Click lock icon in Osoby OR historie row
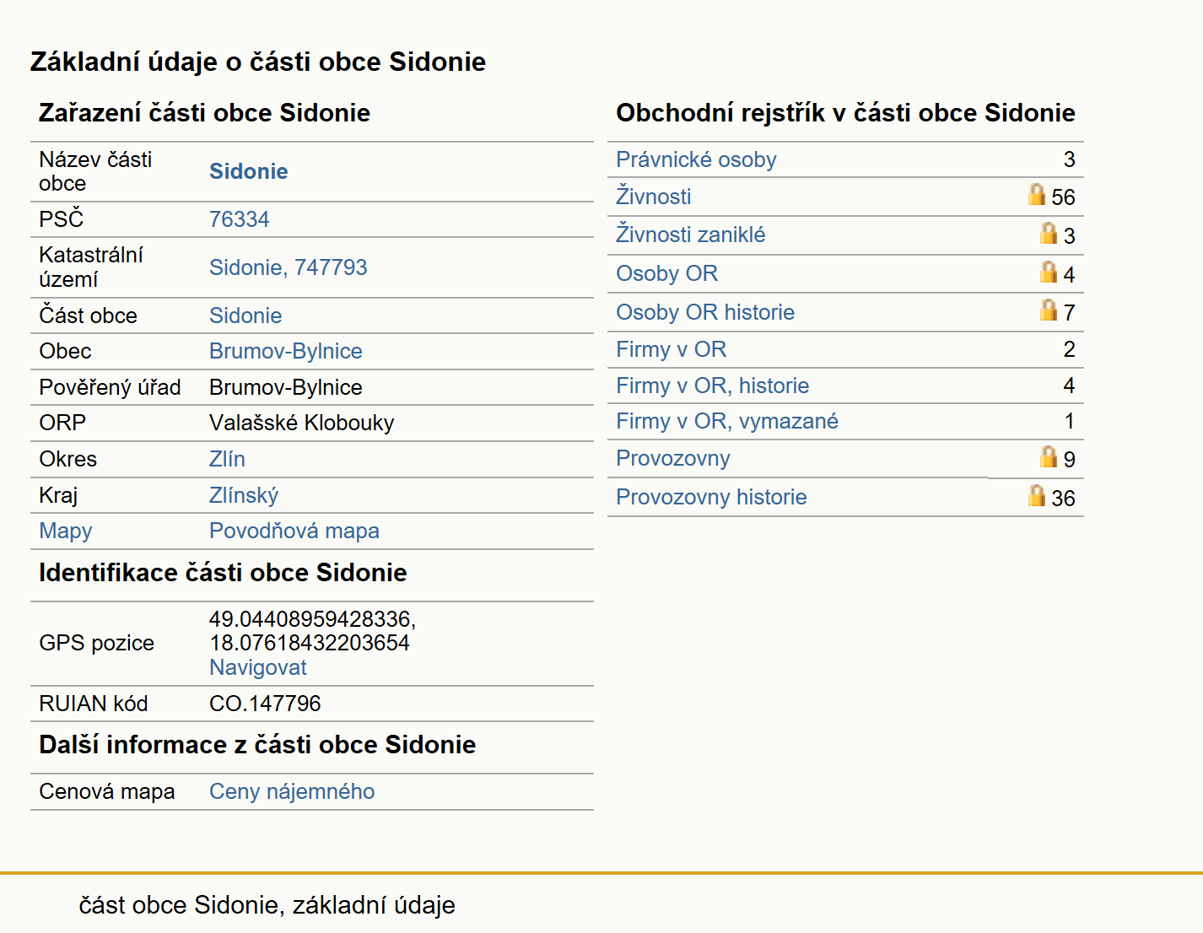Screen dimensions: 1203x933 pyautogui.click(x=1048, y=310)
